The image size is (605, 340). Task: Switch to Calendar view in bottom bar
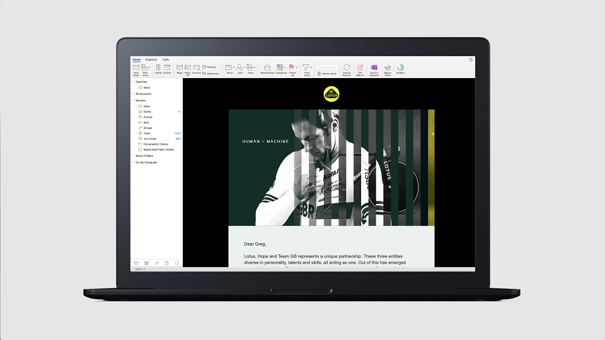(x=146, y=263)
